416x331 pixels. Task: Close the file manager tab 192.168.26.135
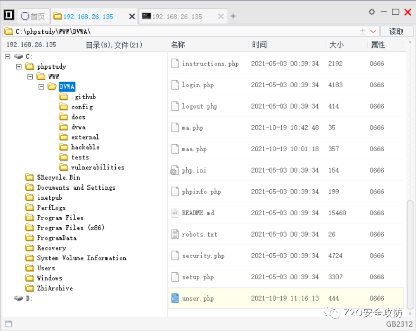(x=132, y=17)
